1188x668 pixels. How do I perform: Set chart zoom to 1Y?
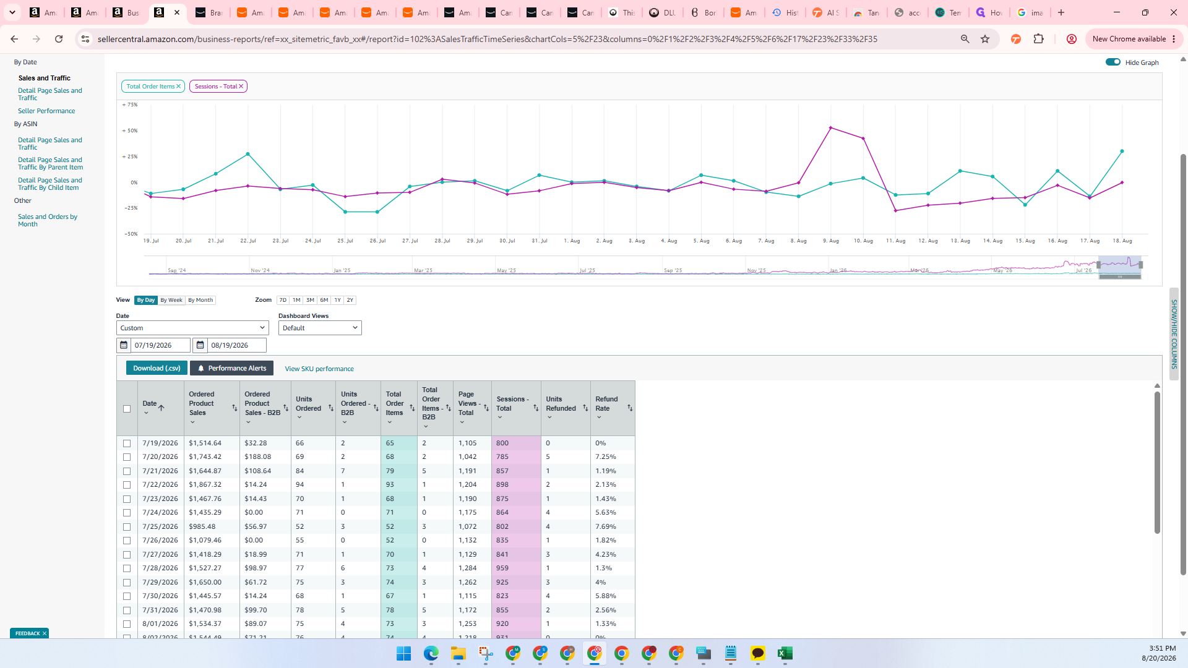[337, 300]
